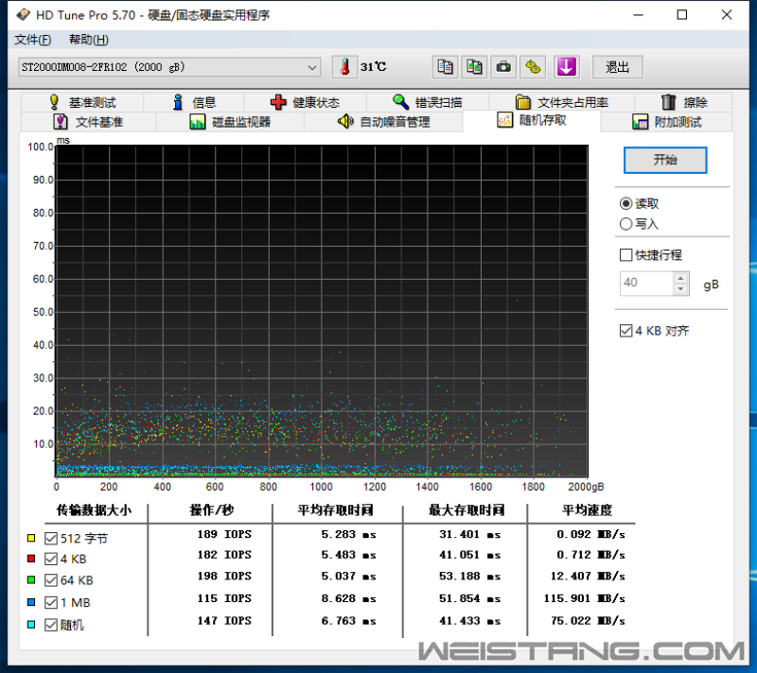Toggle the 4 KB 对齐 checkbox
The width and height of the screenshot is (757, 673).
pos(625,331)
